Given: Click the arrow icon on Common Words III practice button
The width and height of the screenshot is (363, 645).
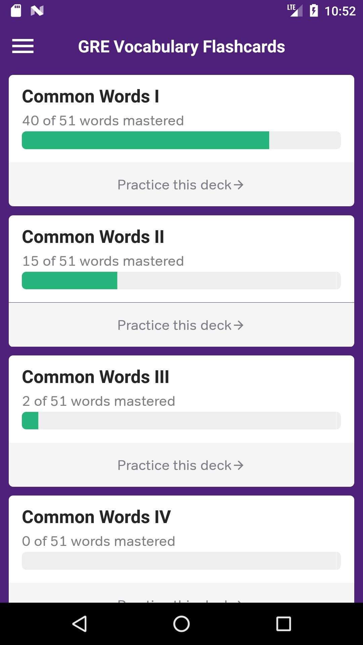Looking at the screenshot, I should coord(239,465).
